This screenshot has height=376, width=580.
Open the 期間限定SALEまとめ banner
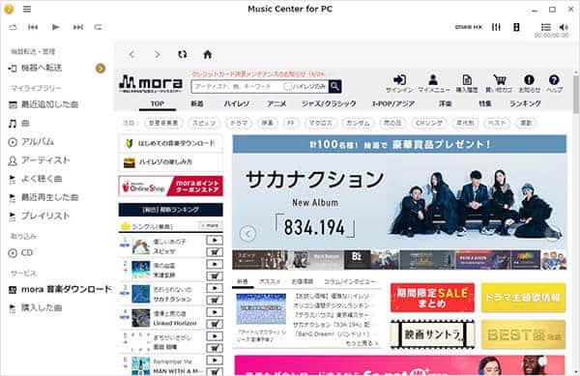click(432, 298)
